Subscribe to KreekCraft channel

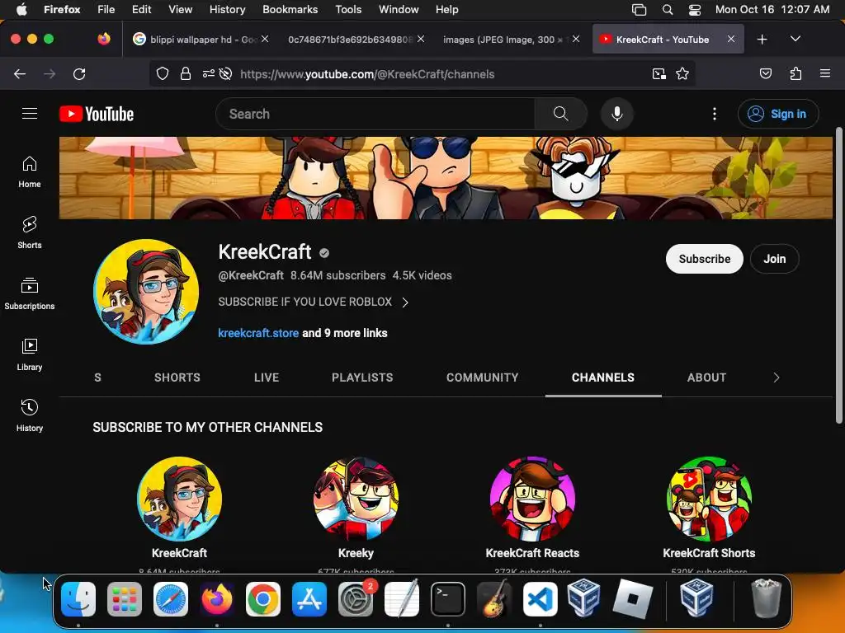[705, 259]
